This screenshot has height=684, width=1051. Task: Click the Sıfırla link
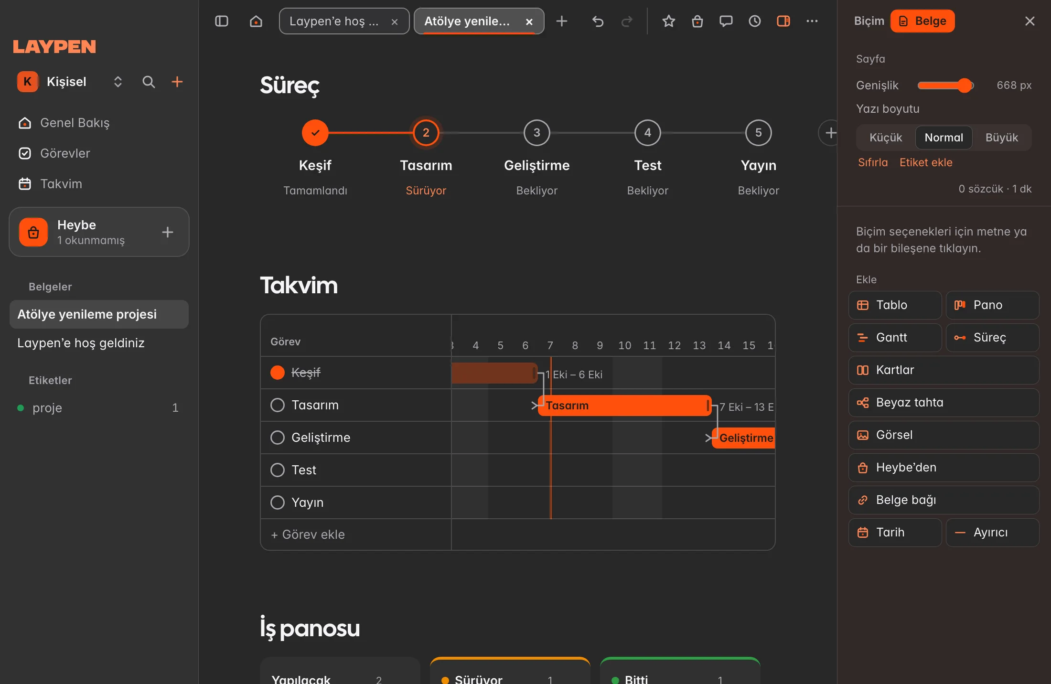point(873,162)
